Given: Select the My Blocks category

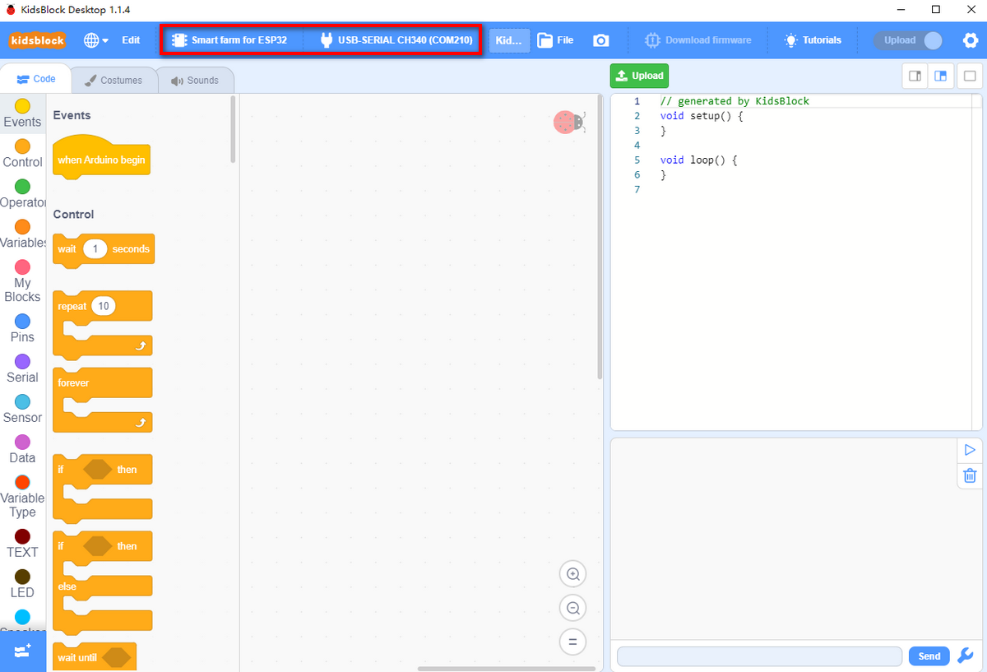Looking at the screenshot, I should pos(22,281).
